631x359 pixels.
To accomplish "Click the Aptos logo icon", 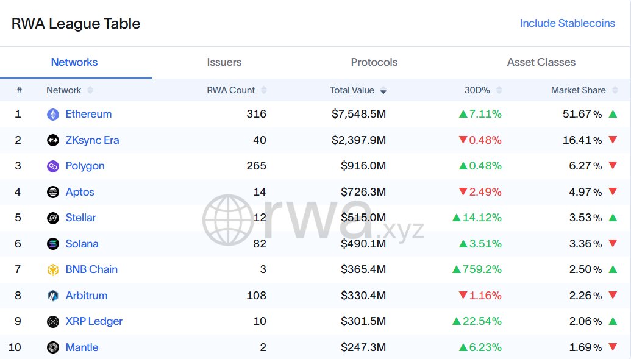I will coord(52,192).
